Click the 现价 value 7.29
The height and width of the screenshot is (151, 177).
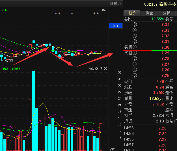coord(160,81)
